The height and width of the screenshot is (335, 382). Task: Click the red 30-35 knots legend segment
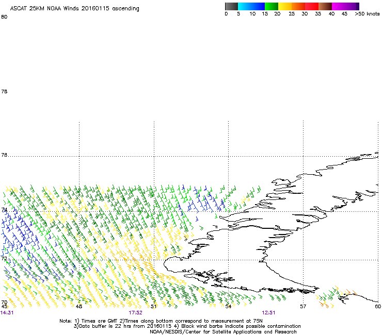[312, 6]
